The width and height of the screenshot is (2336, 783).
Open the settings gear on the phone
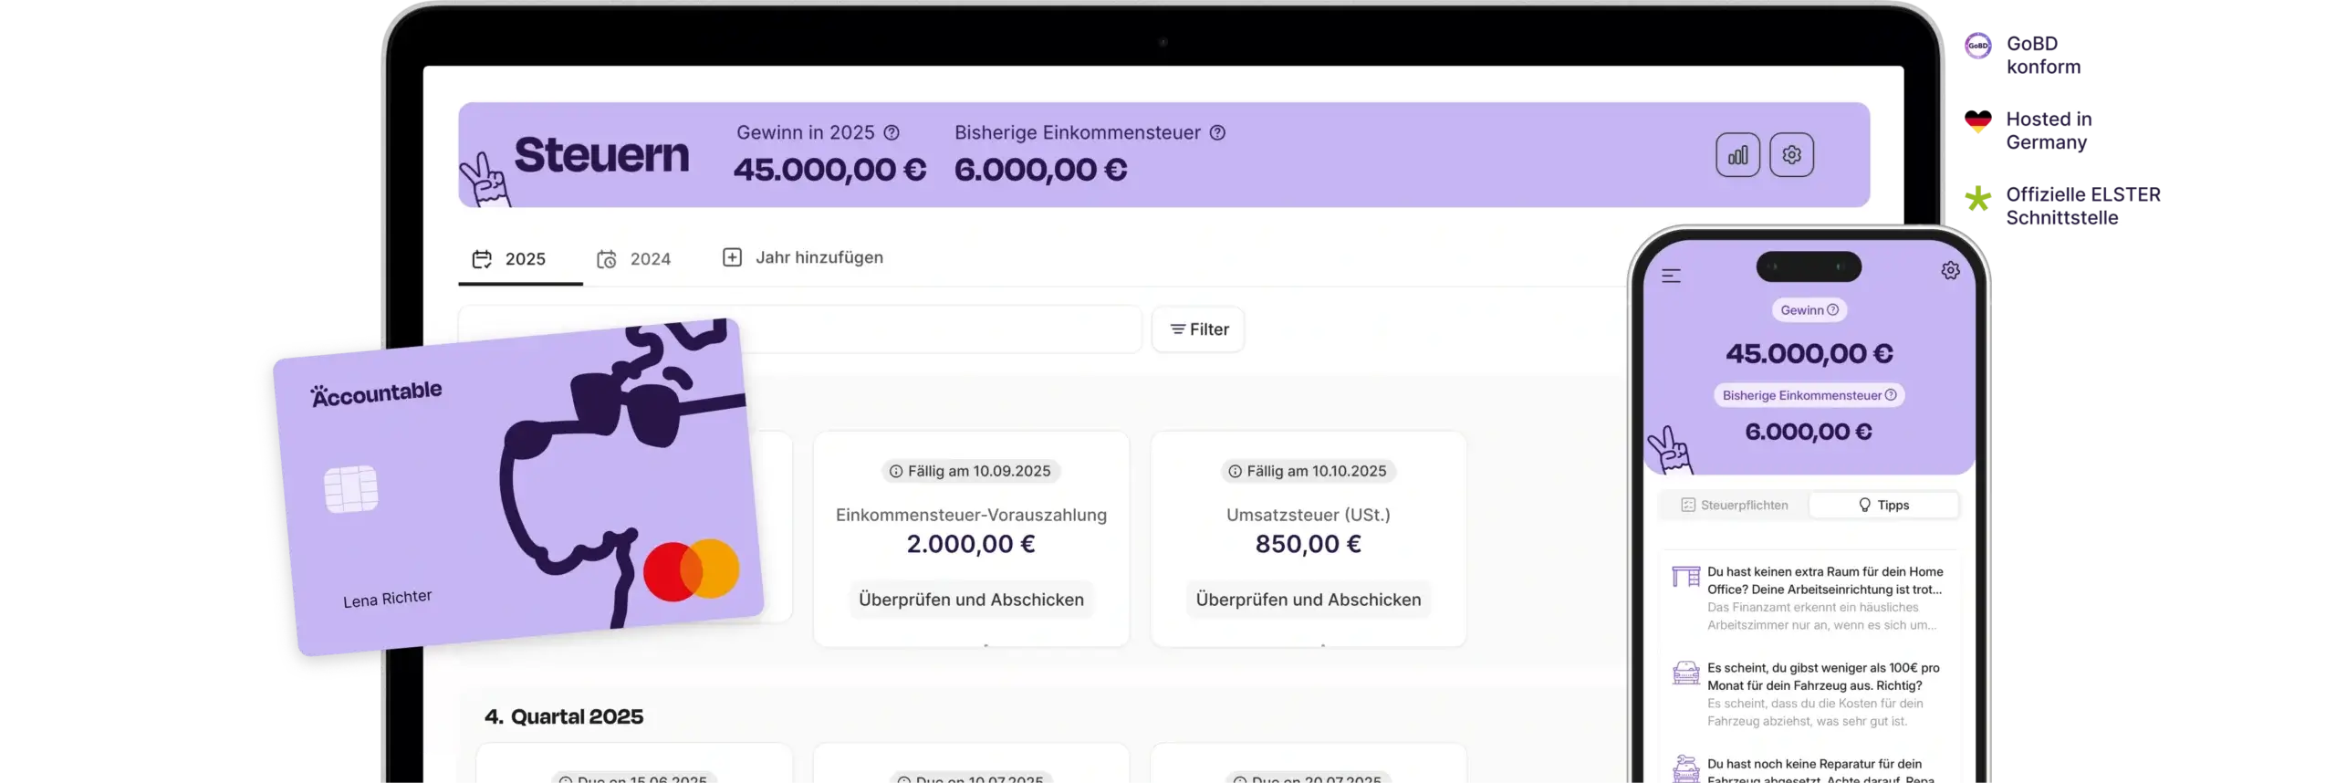[1950, 271]
